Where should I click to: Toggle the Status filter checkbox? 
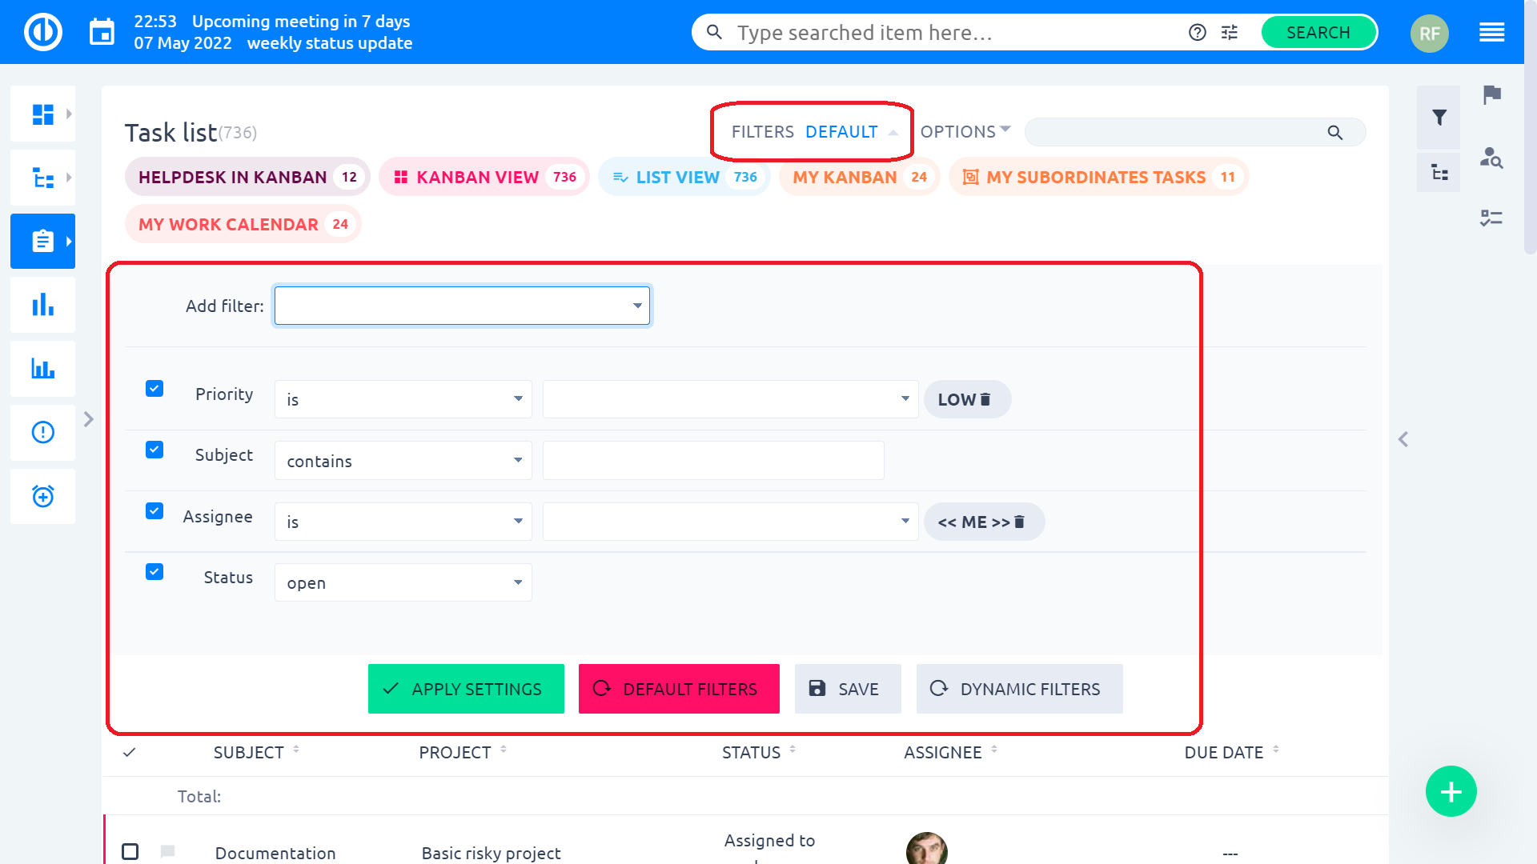pyautogui.click(x=155, y=572)
